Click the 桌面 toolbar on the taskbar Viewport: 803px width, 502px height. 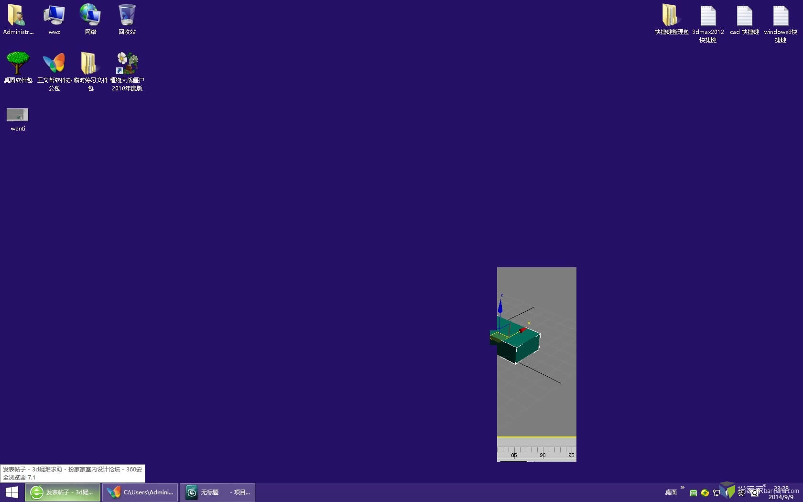pyautogui.click(x=670, y=492)
